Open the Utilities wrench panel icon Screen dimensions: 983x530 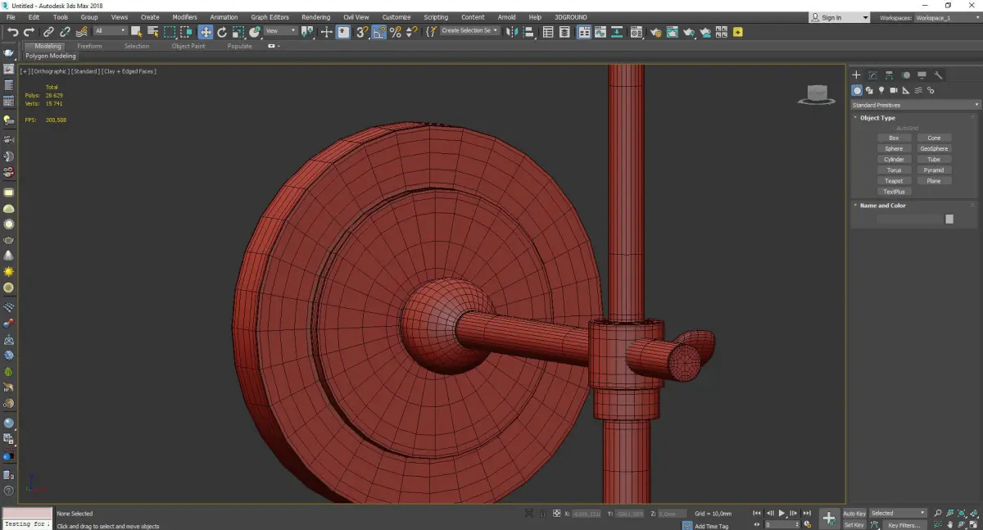click(x=939, y=75)
